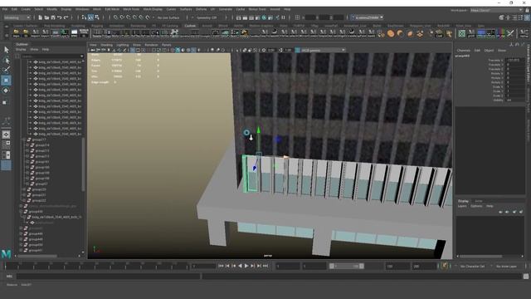Click the orange sphere shelf icon
Image resolution: width=531 pixels, height=299 pixels.
click(391, 33)
